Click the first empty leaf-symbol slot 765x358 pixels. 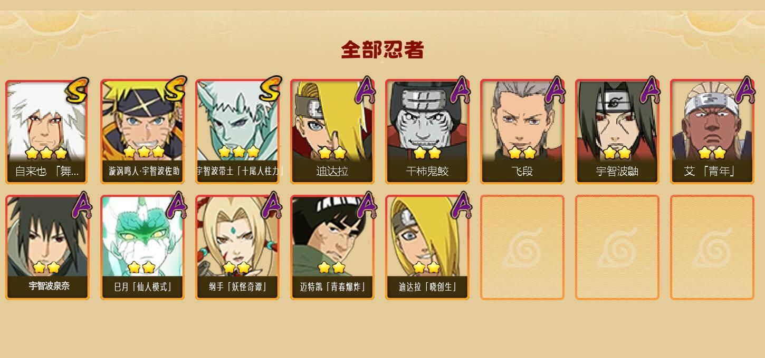[522, 247]
